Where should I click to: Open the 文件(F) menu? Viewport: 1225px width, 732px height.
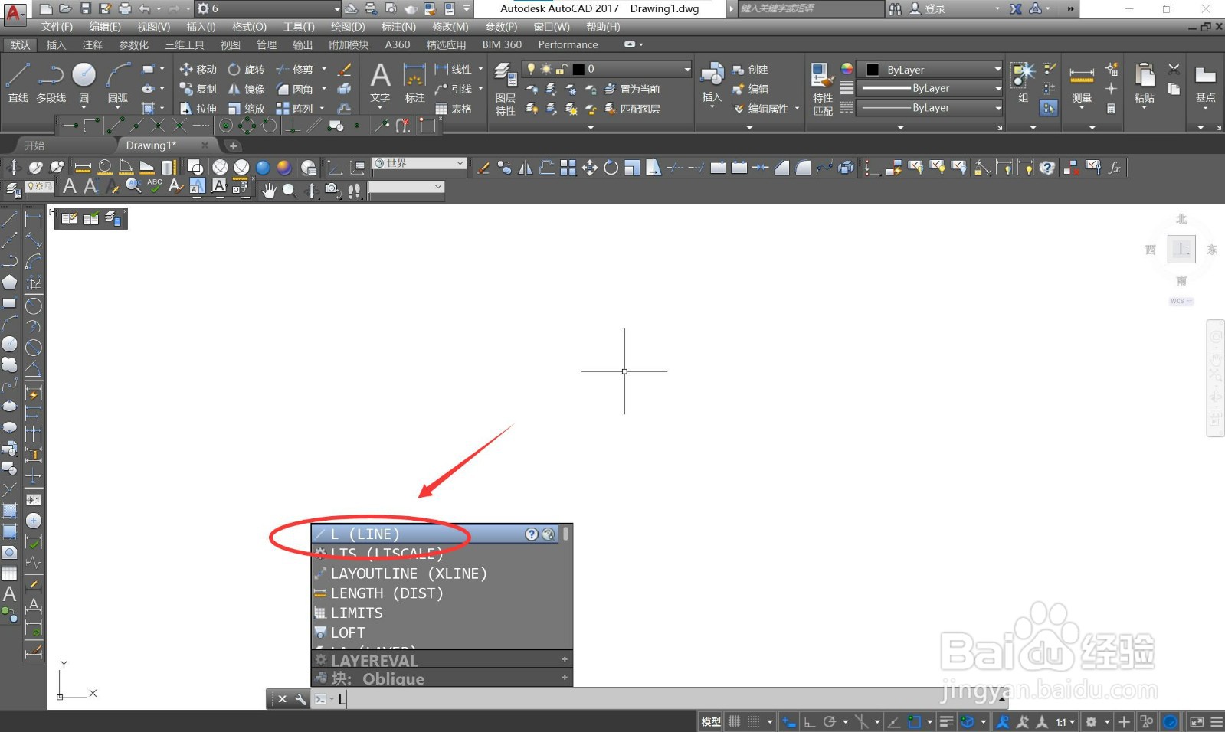pyautogui.click(x=57, y=27)
